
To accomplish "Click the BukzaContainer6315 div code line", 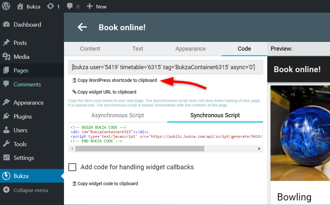I will 109,132.
